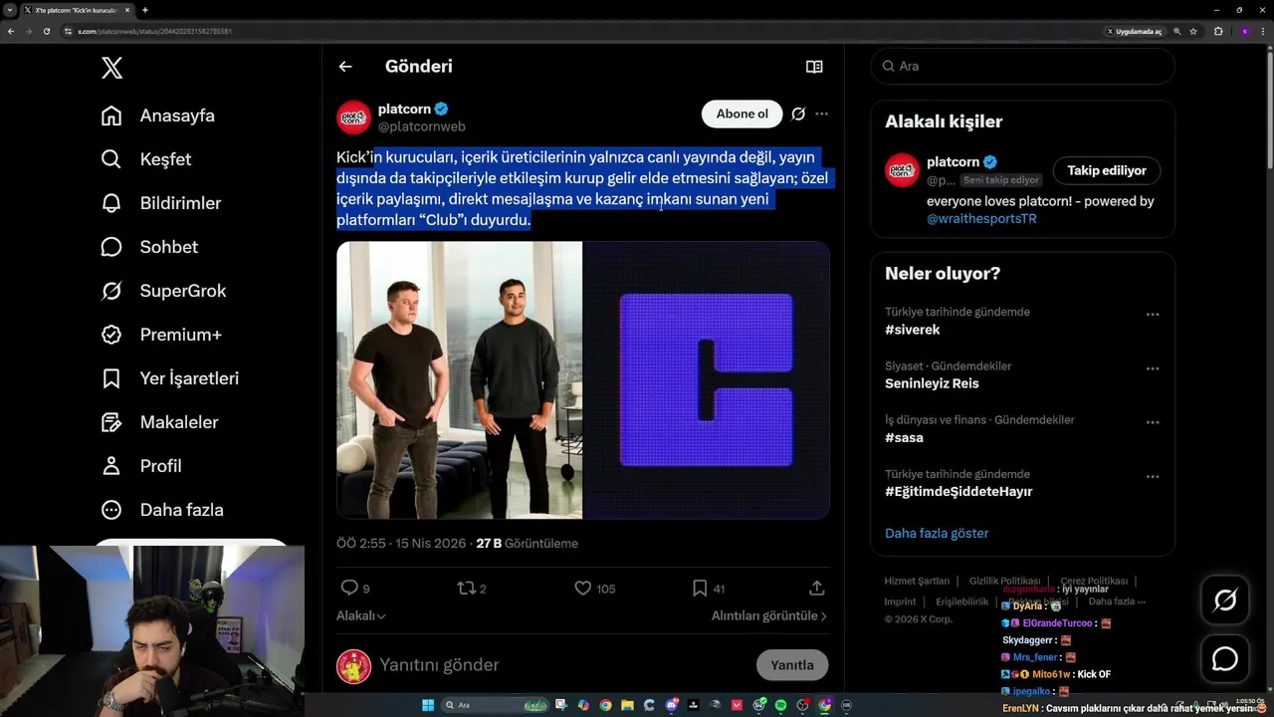Viewport: 1274px width, 717px height.
Task: Open Windows Start menu
Action: (x=428, y=705)
